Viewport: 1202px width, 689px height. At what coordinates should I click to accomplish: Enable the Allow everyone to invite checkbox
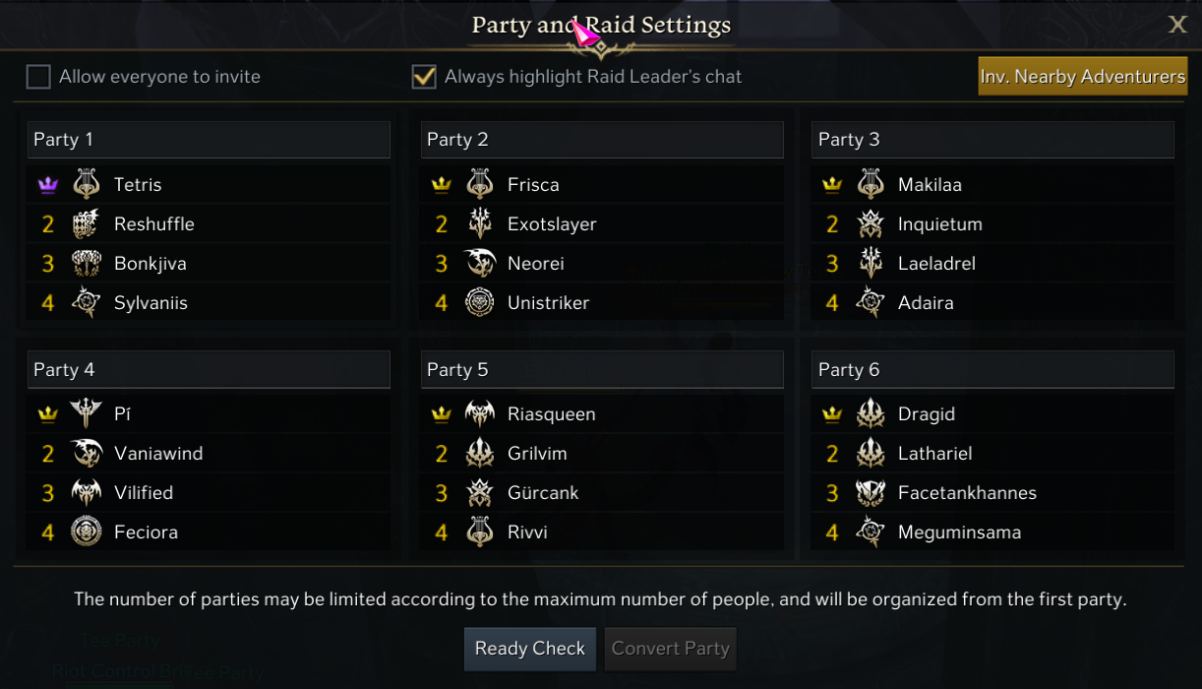pyautogui.click(x=38, y=77)
